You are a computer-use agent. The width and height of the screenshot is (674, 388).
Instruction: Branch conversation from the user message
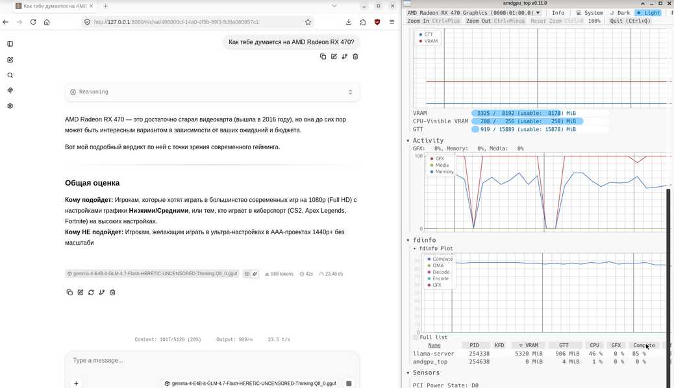tap(345, 56)
